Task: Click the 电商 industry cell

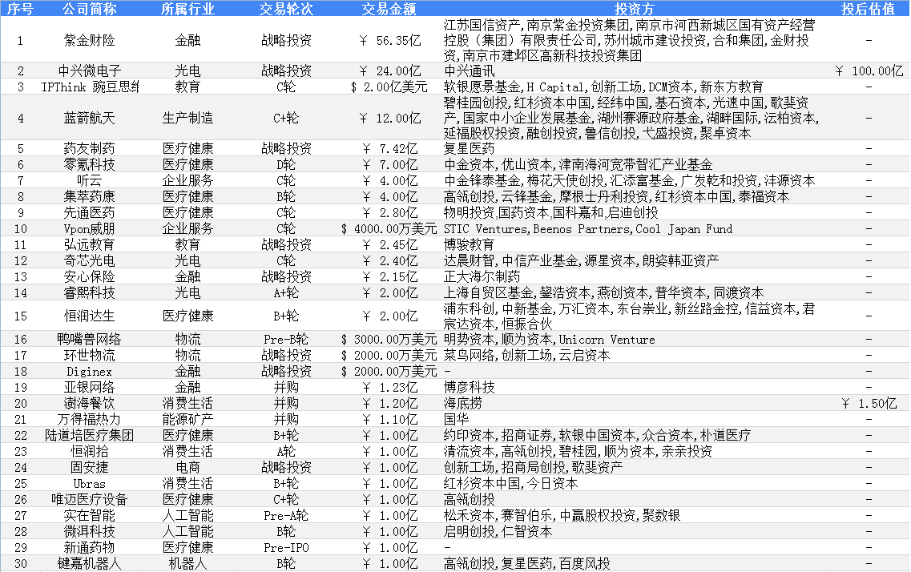Action: click(187, 468)
